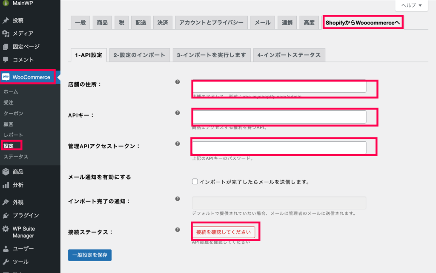Click the person icon beside ユーザー
436x273 pixels.
point(6,249)
